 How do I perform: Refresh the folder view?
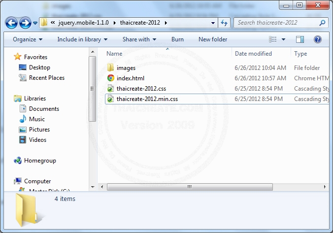[x=224, y=23]
